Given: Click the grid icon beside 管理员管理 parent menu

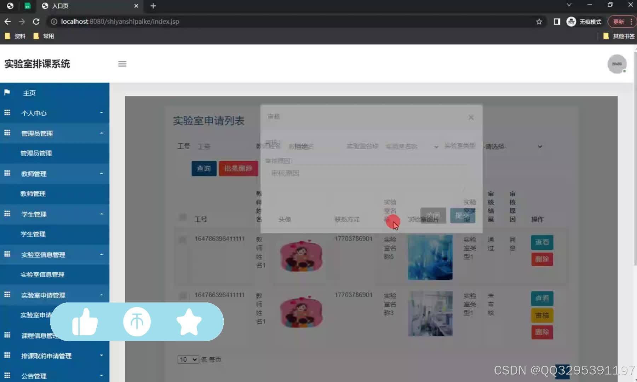Looking at the screenshot, I should (7, 133).
